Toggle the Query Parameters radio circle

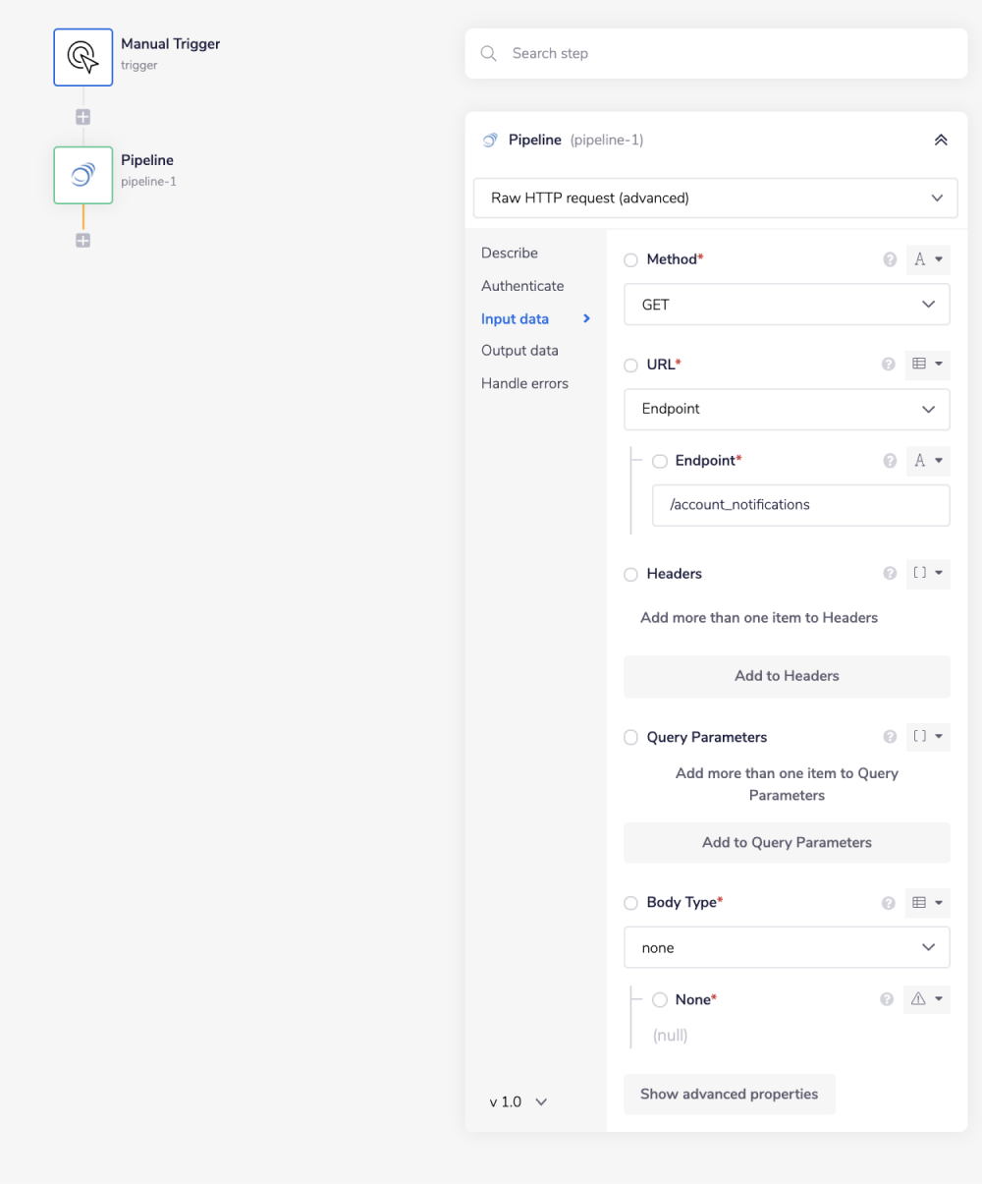[631, 738]
